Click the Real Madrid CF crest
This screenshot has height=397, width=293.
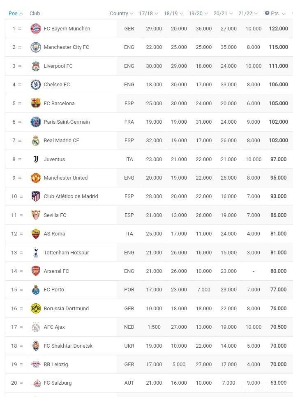pyautogui.click(x=36, y=141)
